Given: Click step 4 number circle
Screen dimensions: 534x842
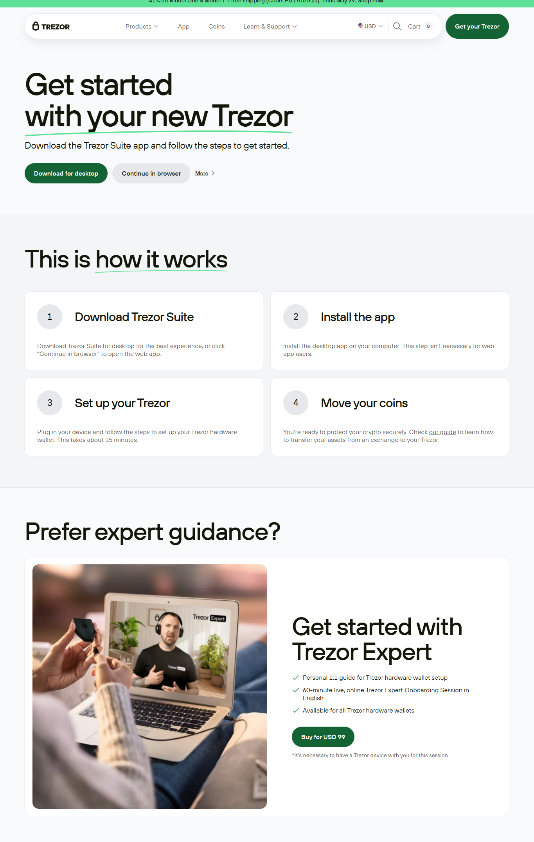Looking at the screenshot, I should pos(296,403).
